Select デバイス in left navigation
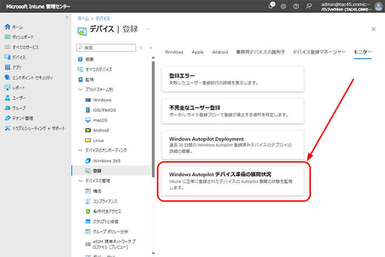 pos(15,57)
